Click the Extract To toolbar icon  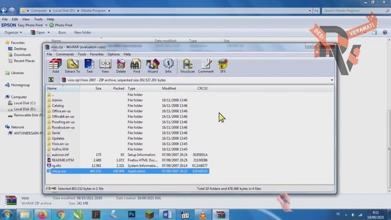coord(73,66)
